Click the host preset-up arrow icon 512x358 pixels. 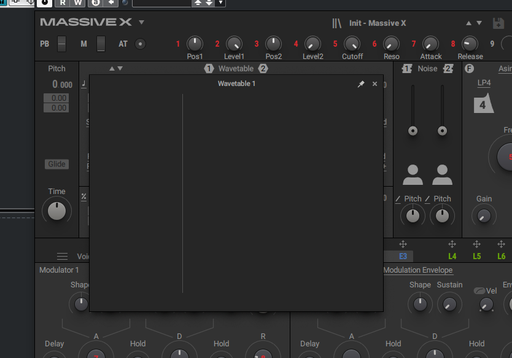pyautogui.click(x=198, y=3)
